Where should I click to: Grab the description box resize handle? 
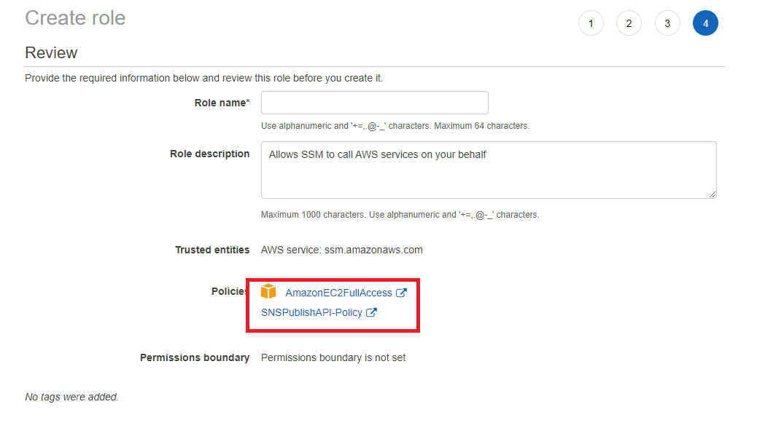pos(713,194)
